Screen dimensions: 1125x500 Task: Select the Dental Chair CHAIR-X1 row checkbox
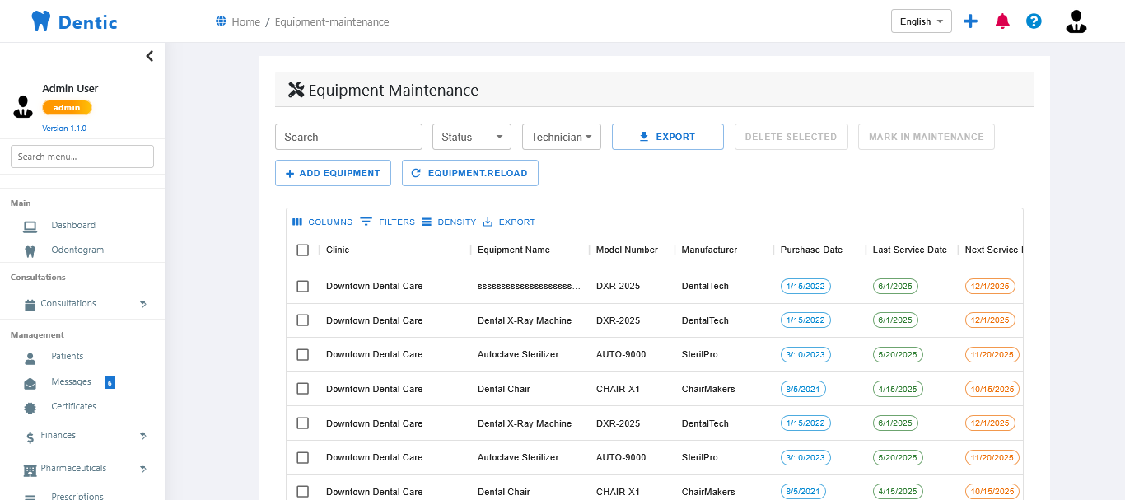click(302, 388)
